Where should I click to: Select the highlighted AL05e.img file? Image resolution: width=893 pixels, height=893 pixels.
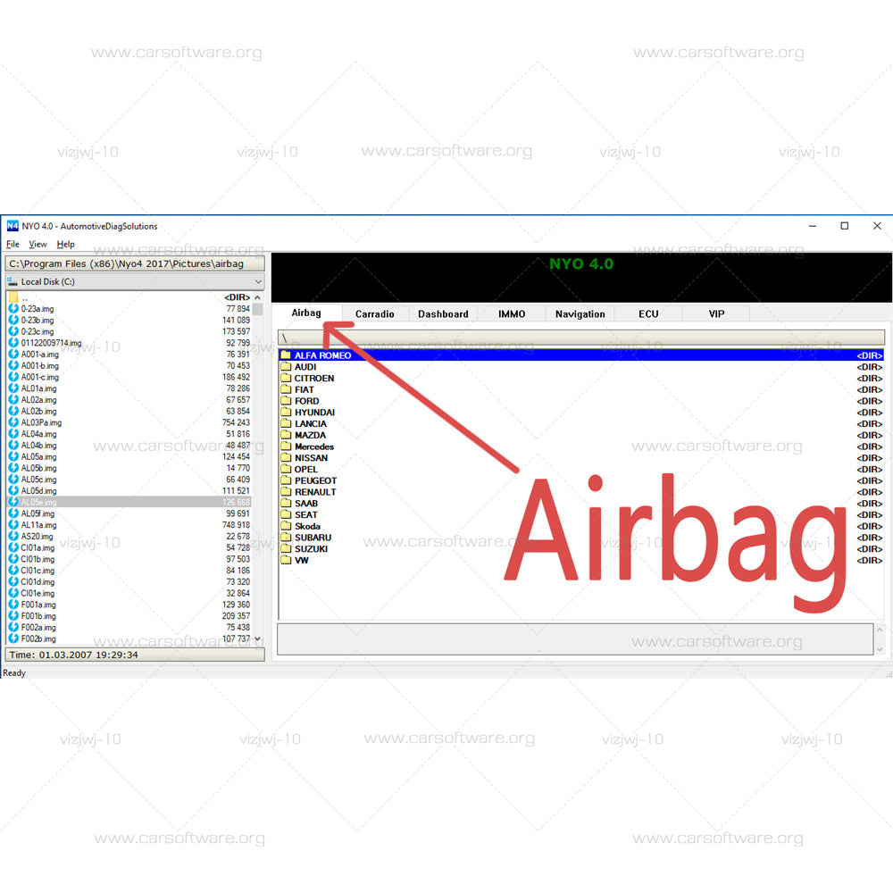click(x=129, y=502)
